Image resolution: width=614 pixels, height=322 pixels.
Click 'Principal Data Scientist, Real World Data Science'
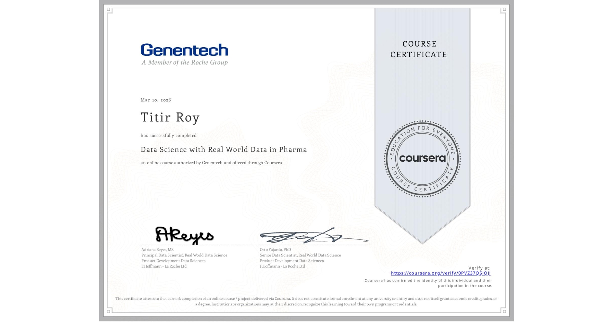click(184, 255)
